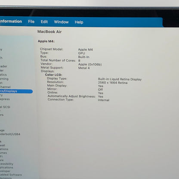Viewport: 179px width, 179px height.
Task: Click the Color LCD display heading
Action: [x=53, y=75]
